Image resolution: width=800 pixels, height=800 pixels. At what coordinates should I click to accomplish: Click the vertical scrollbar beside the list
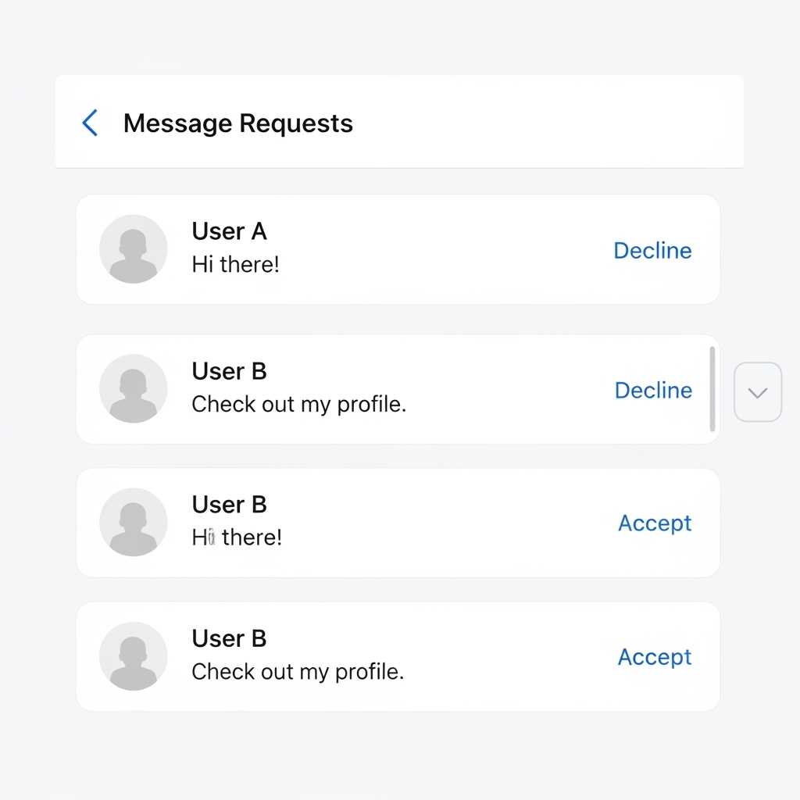712,389
